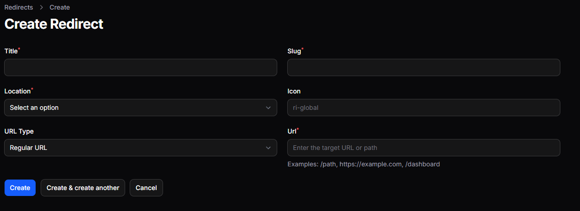Screen dimensions: 580x211
Task: Click the Location field label
Action: 17,91
